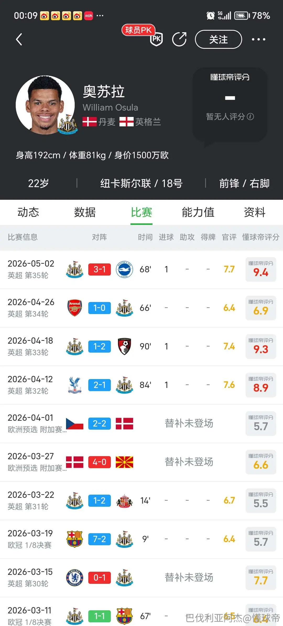283x626 pixels.
Task: Tap the Crystal Palace crest in the 04-12 match
Action: (x=75, y=385)
